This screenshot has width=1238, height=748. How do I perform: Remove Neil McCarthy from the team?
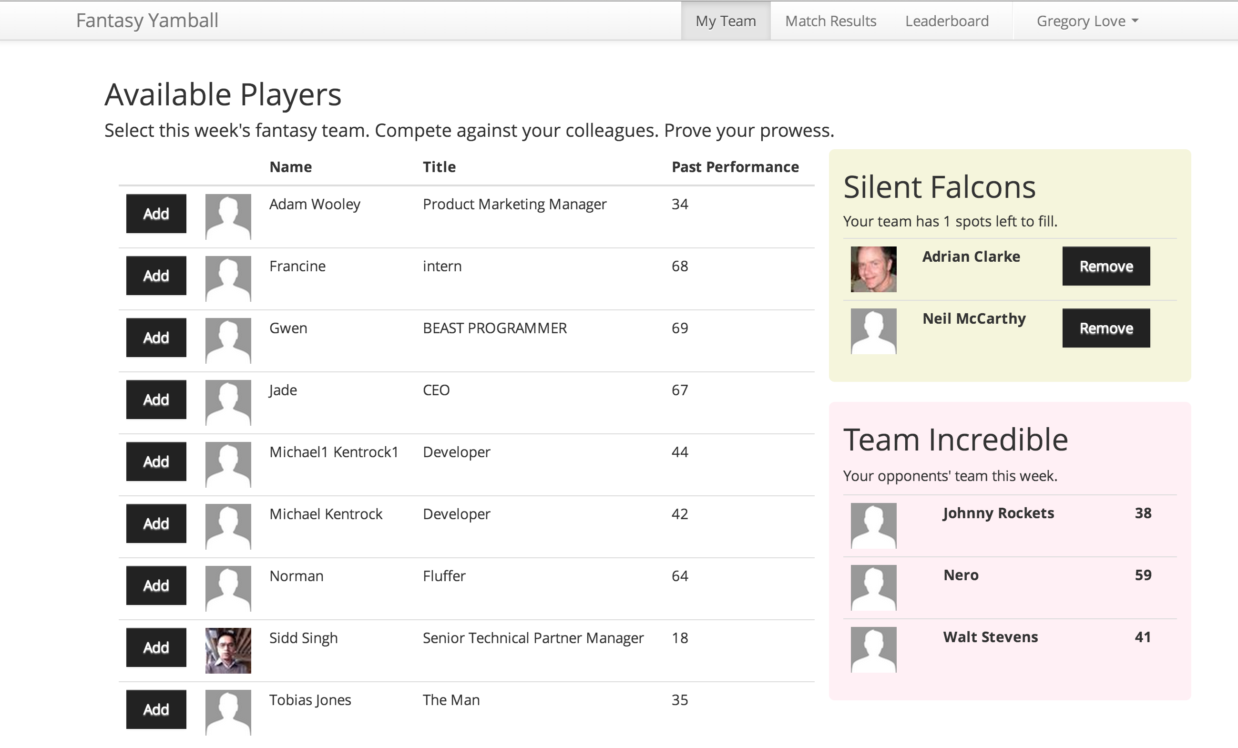pos(1106,328)
